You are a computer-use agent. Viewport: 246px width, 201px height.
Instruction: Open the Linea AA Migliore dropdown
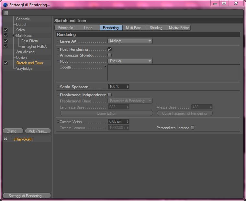pos(130,41)
